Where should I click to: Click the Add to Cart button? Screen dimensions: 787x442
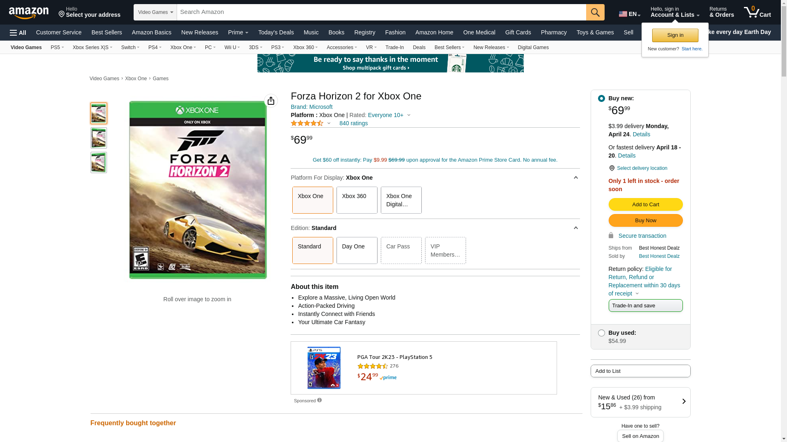(x=645, y=205)
